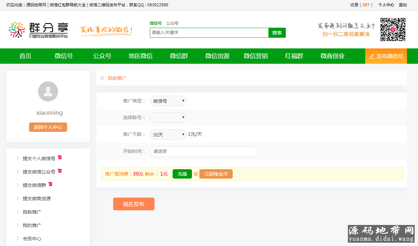Screen dimensions: 418x246
Task: Go to 微信货源 in the navigation bar
Action: point(217,56)
